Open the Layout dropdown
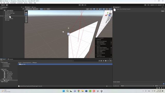The image size is (165, 93). tap(161, 5)
